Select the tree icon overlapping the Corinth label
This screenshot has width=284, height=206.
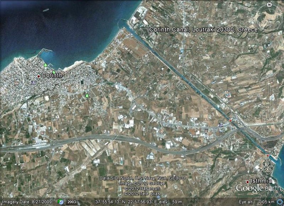(x=54, y=72)
